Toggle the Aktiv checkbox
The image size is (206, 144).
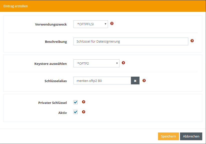75,112
